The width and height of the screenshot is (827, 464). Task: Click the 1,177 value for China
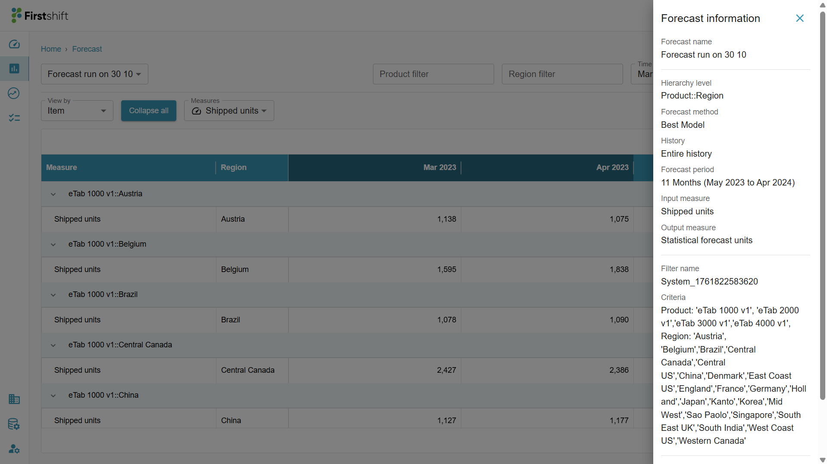tap(619, 421)
